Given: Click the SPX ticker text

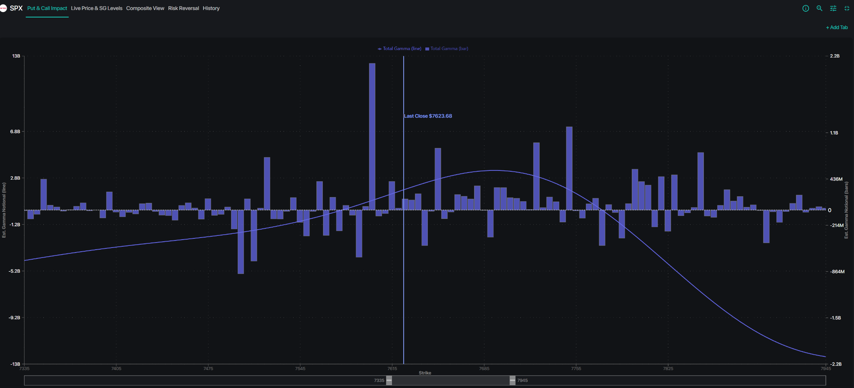Looking at the screenshot, I should (16, 8).
